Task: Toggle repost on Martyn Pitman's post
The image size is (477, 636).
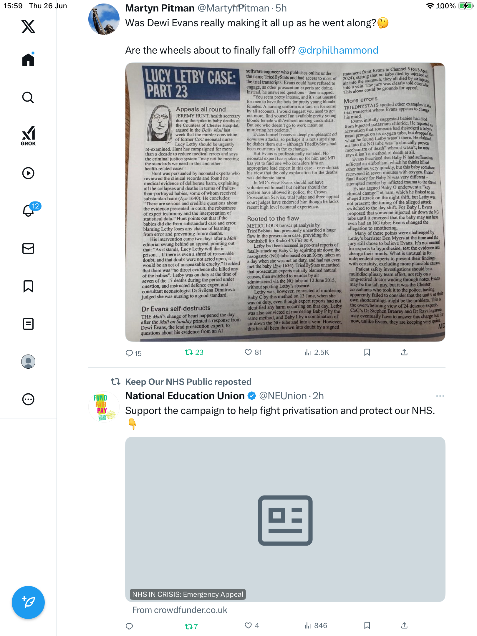Action: coord(194,352)
